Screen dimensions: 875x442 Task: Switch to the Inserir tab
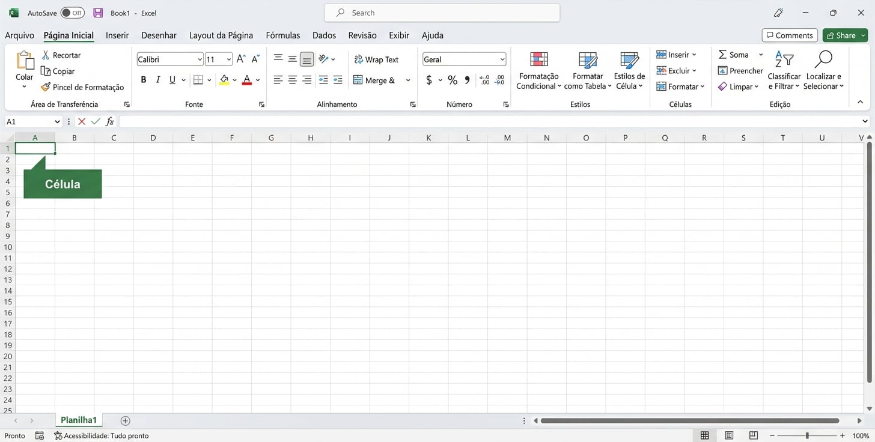pos(117,35)
